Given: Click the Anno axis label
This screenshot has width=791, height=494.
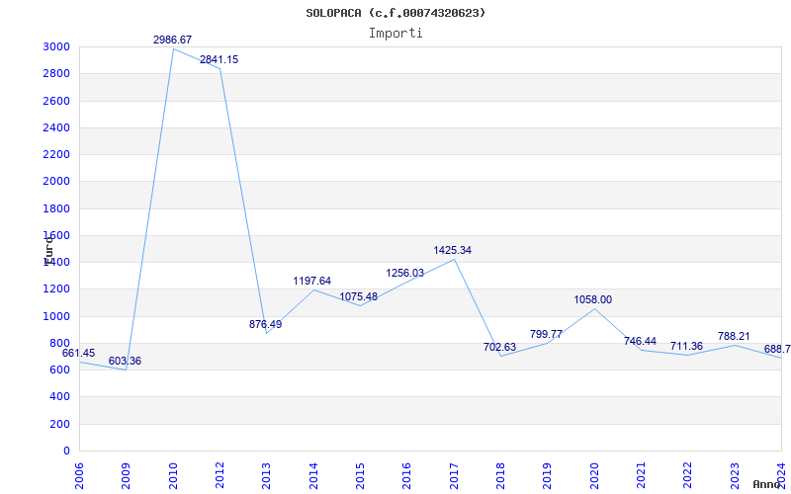Looking at the screenshot, I should 765,484.
